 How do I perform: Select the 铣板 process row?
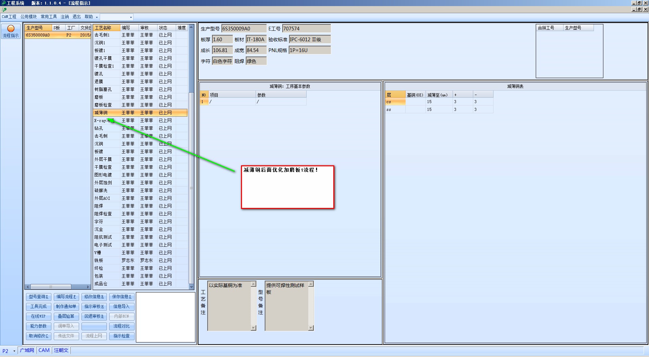[x=140, y=261]
